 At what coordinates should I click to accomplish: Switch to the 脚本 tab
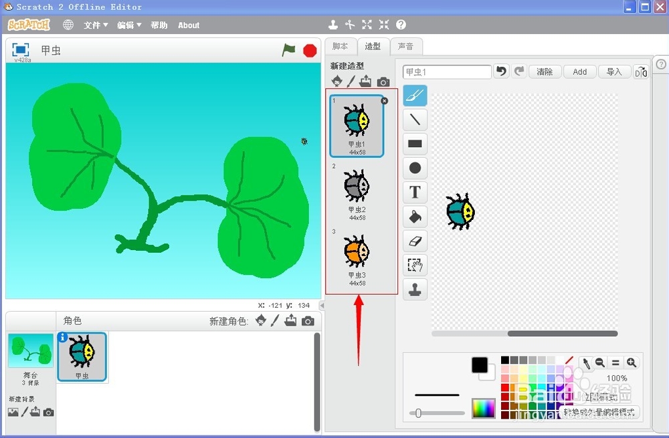[340, 46]
